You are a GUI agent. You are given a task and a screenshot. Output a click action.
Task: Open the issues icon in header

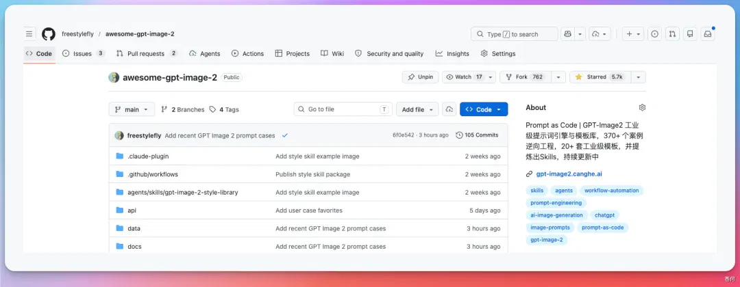coord(654,34)
